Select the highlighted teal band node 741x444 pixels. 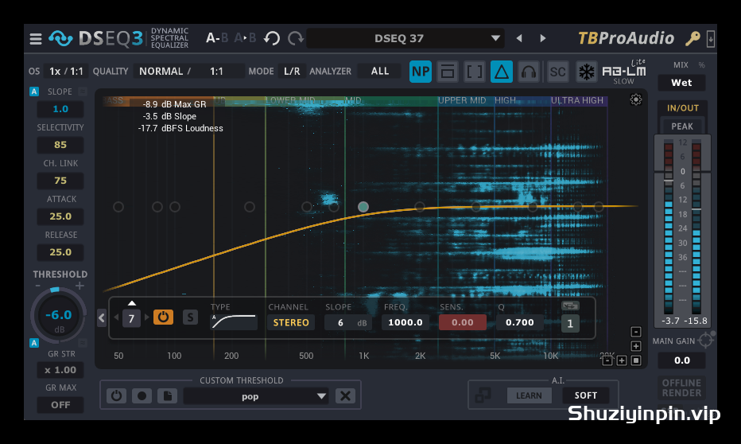pyautogui.click(x=363, y=207)
